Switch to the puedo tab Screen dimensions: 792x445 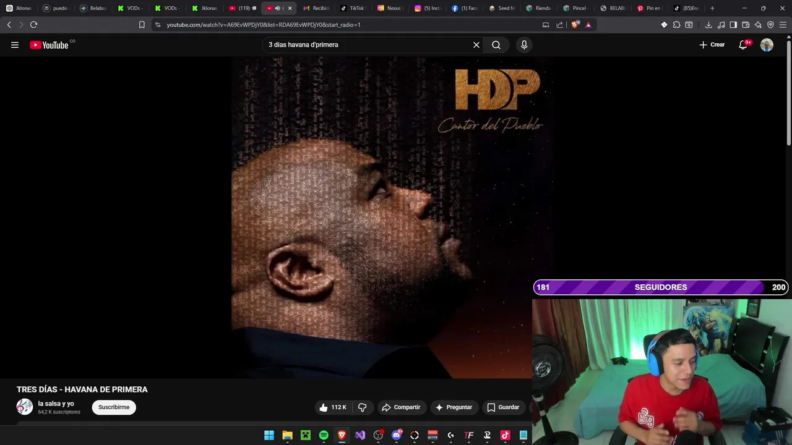click(x=56, y=8)
